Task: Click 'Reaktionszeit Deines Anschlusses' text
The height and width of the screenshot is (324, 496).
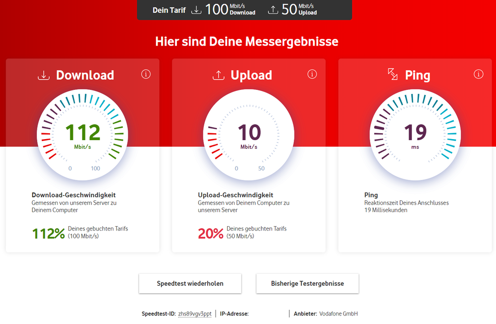Action: (407, 203)
